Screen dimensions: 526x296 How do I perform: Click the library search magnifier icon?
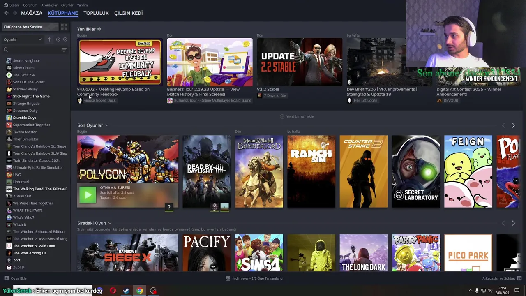tap(6, 50)
